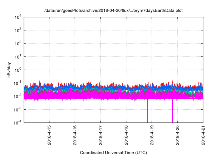Click the magenta dropout spike before 2018-4-20

173,111
